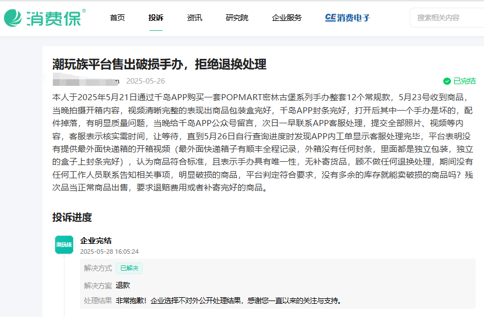
Task: Click the post date 2025-05-26
Action: [146, 81]
